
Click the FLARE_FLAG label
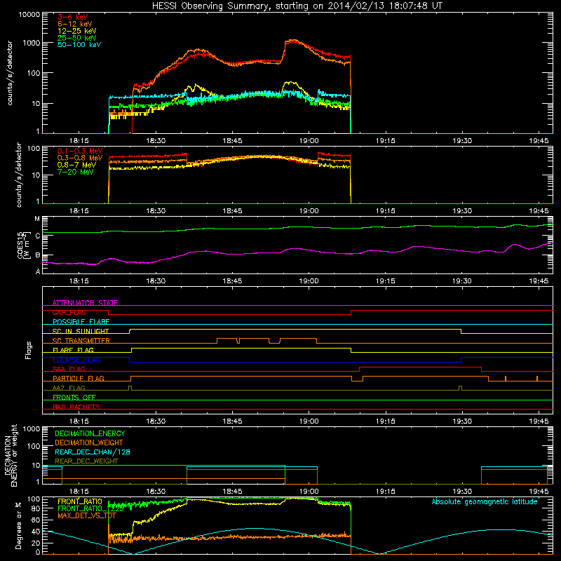click(x=73, y=350)
